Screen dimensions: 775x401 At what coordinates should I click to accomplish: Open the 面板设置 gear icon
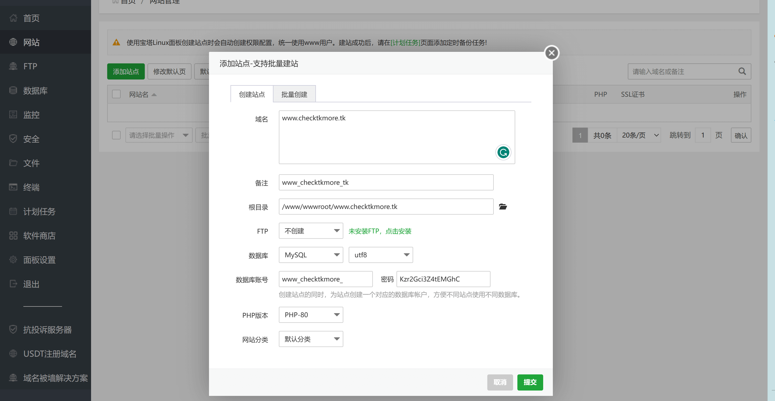point(13,260)
